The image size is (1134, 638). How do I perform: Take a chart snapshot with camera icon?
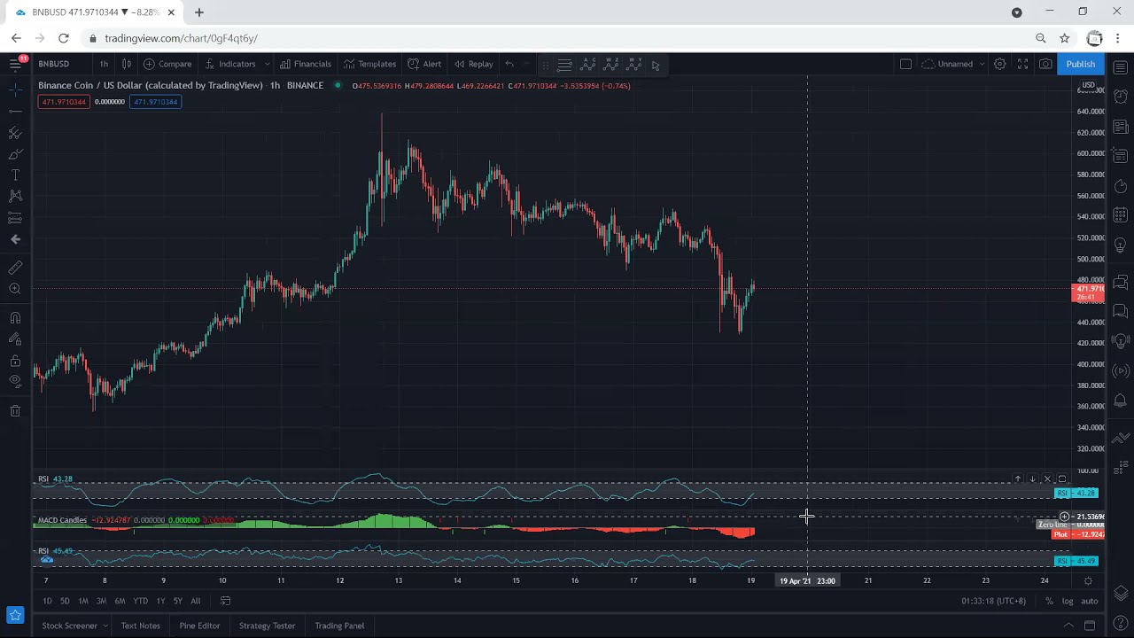coord(1045,64)
